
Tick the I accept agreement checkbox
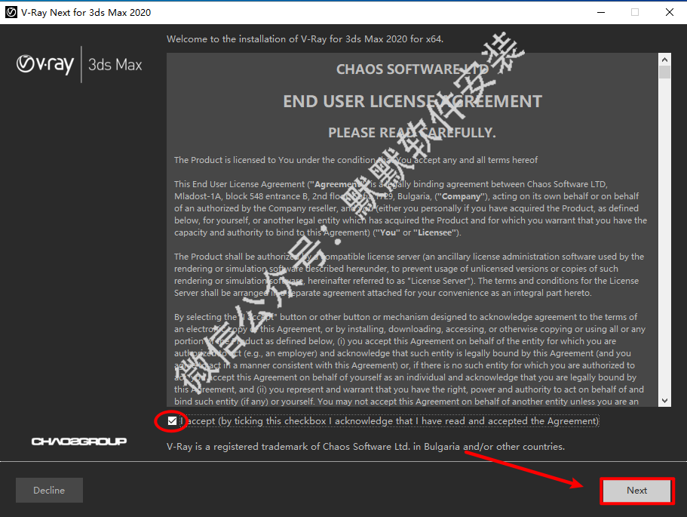173,420
